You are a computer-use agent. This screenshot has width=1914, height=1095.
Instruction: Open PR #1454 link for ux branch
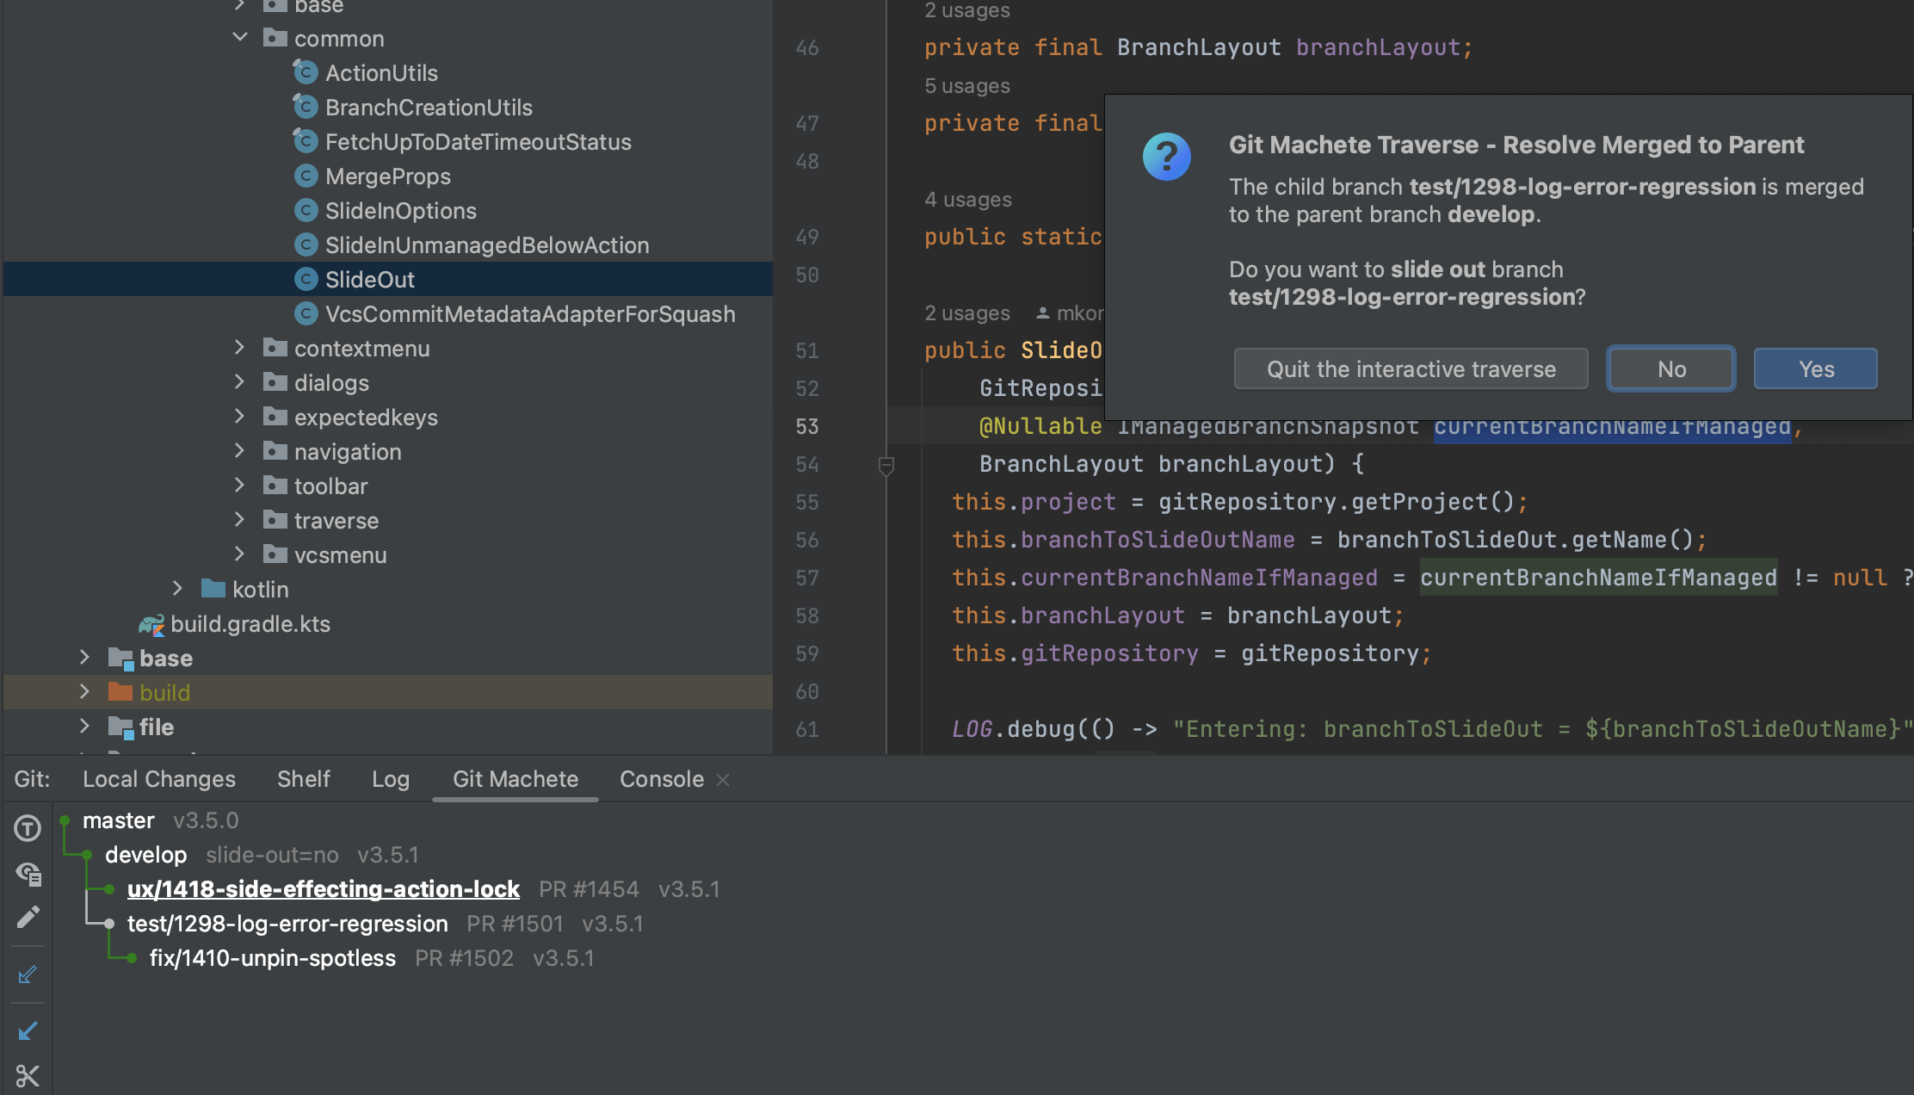pos(589,888)
